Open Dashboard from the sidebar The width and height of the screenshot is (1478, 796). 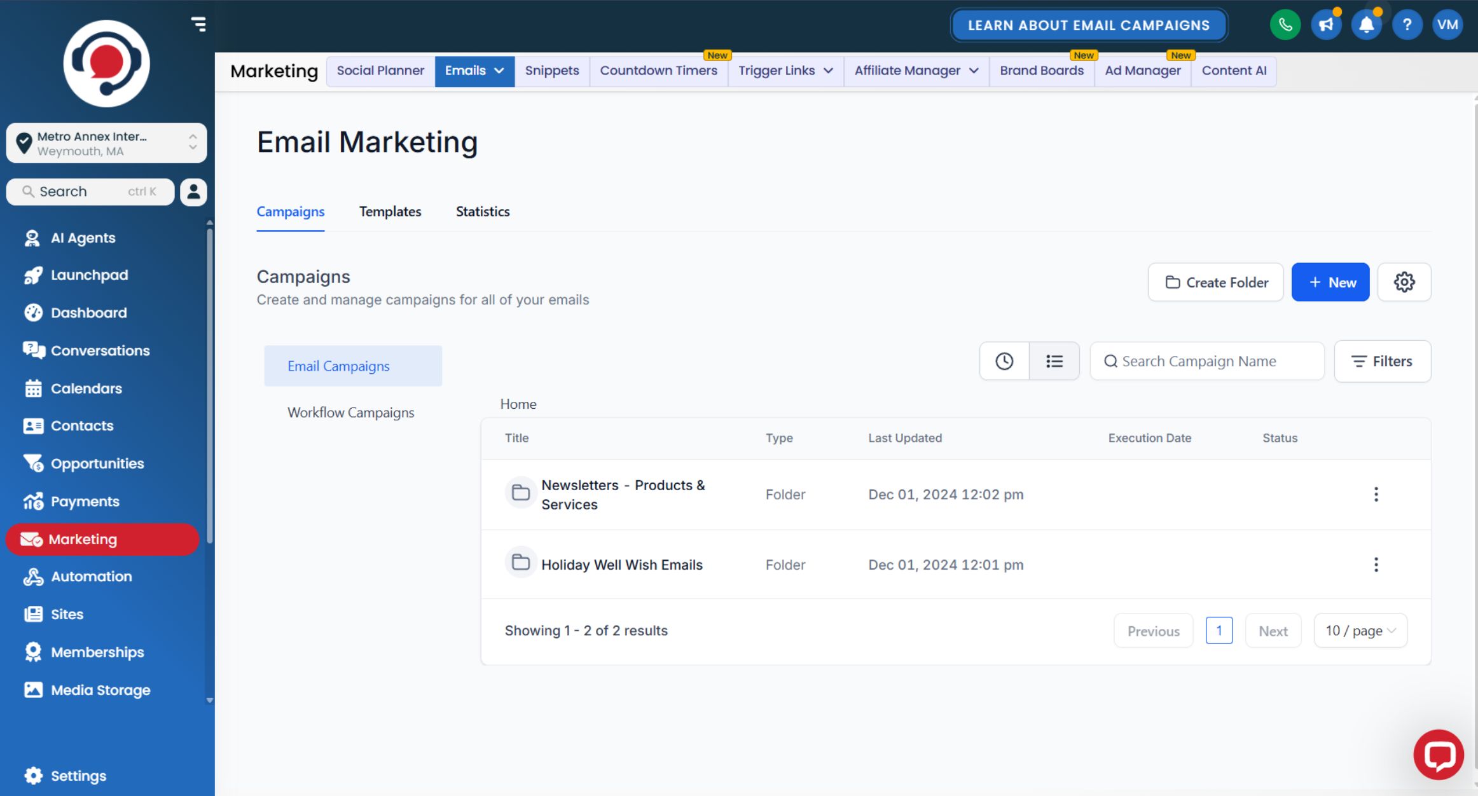click(88, 313)
